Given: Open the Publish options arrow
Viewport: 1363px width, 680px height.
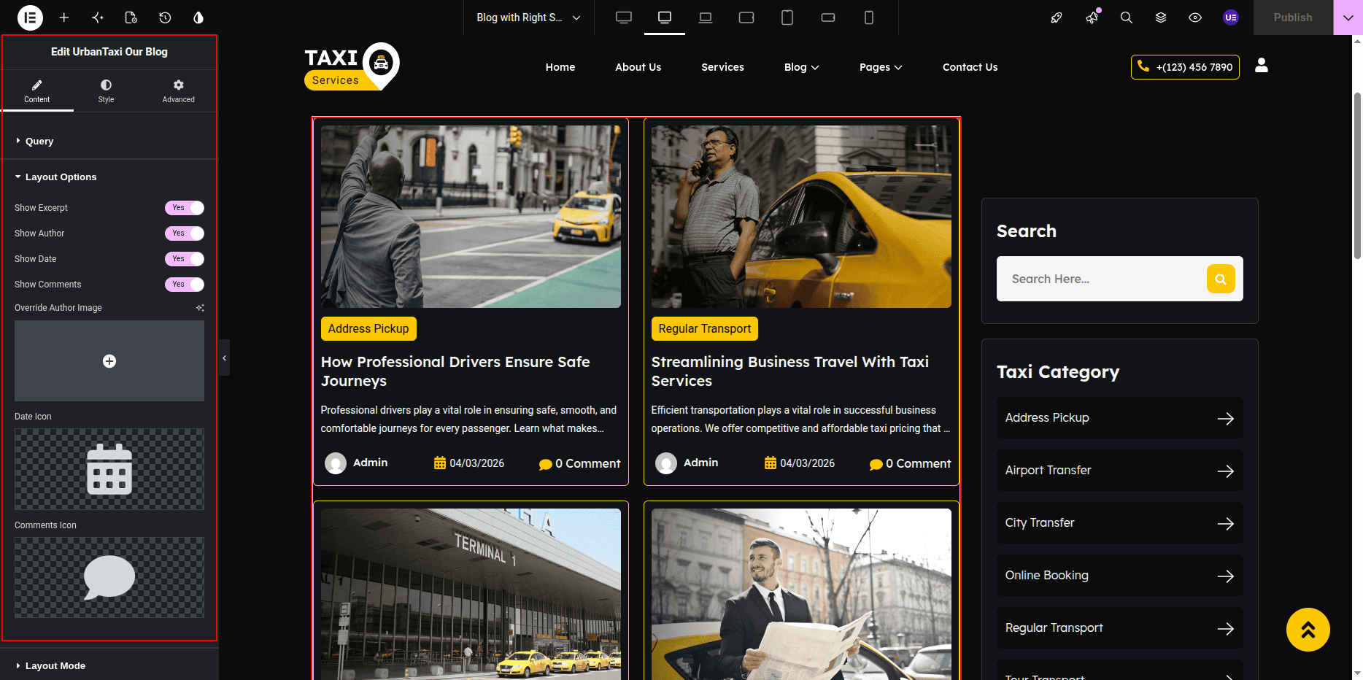Looking at the screenshot, I should click(x=1348, y=18).
